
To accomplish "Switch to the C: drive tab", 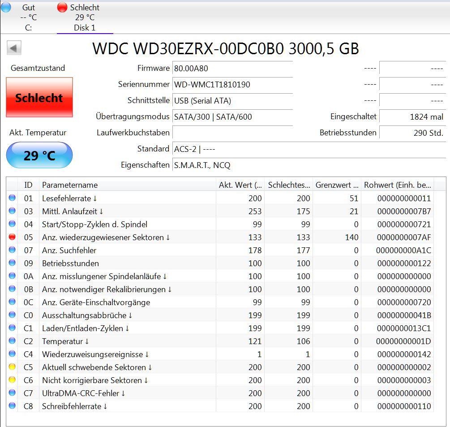I will pos(28,17).
